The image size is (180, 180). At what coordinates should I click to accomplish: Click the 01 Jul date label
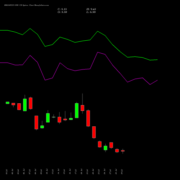[x=6, y=172]
